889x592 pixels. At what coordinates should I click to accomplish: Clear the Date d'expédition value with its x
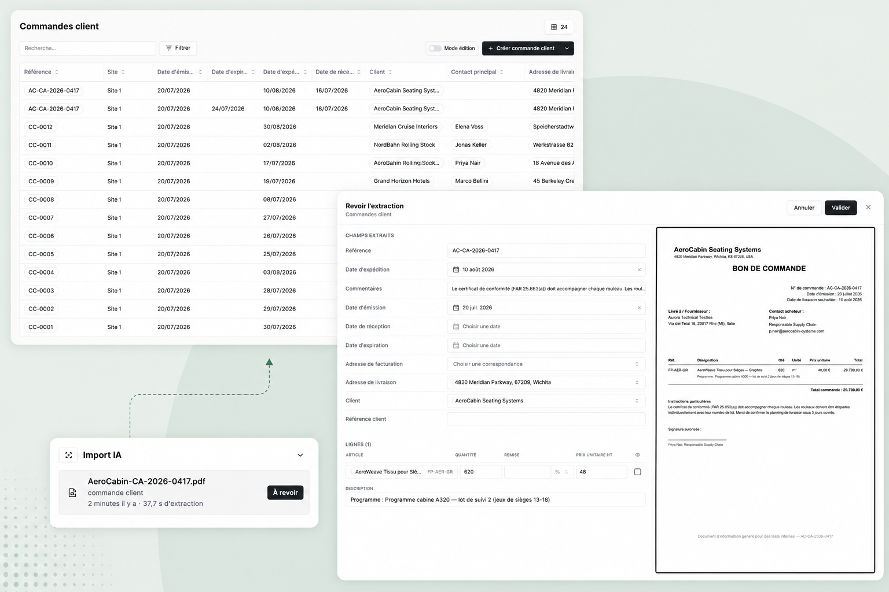tap(639, 269)
